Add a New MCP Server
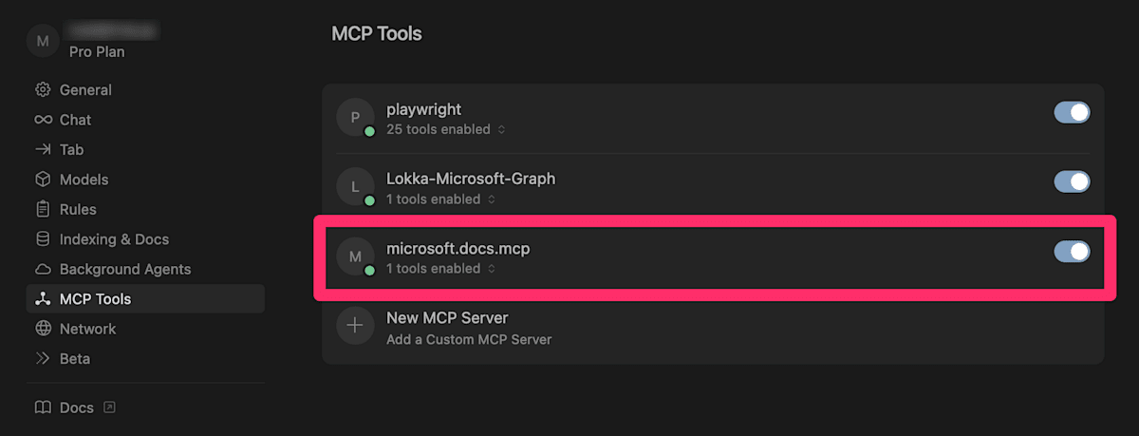The height and width of the screenshot is (436, 1139). tap(713, 328)
